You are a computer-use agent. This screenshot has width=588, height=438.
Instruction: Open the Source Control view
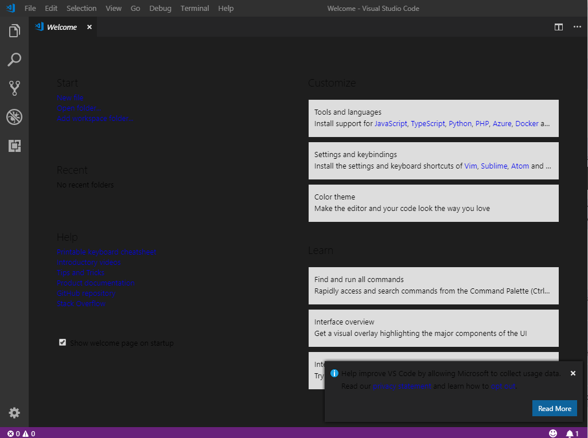(14, 88)
